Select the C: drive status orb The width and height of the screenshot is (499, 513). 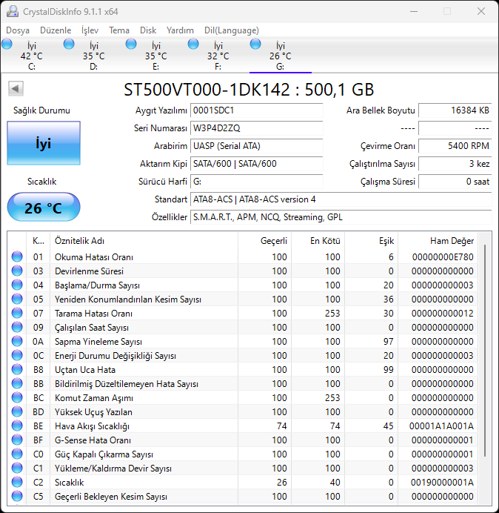point(7,44)
